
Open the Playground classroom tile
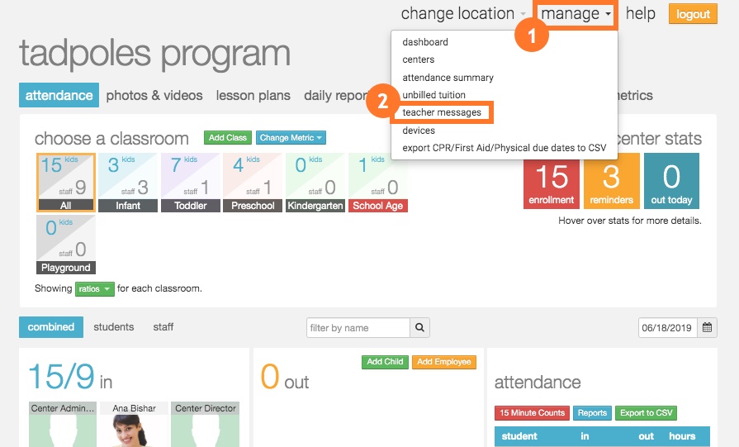(66, 245)
